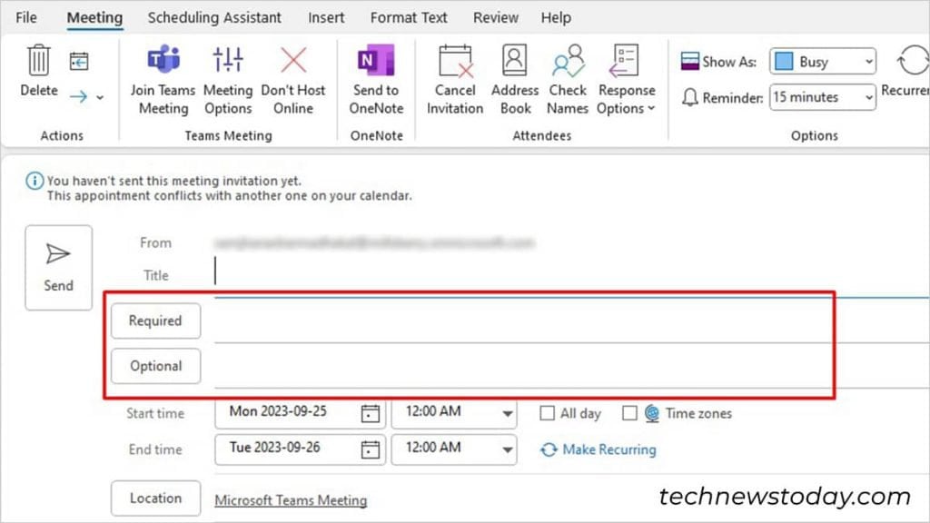Click the Join Teams Meeting icon

tap(163, 77)
